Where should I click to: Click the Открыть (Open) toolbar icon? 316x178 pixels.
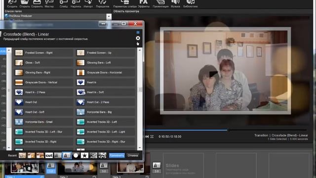25,3
